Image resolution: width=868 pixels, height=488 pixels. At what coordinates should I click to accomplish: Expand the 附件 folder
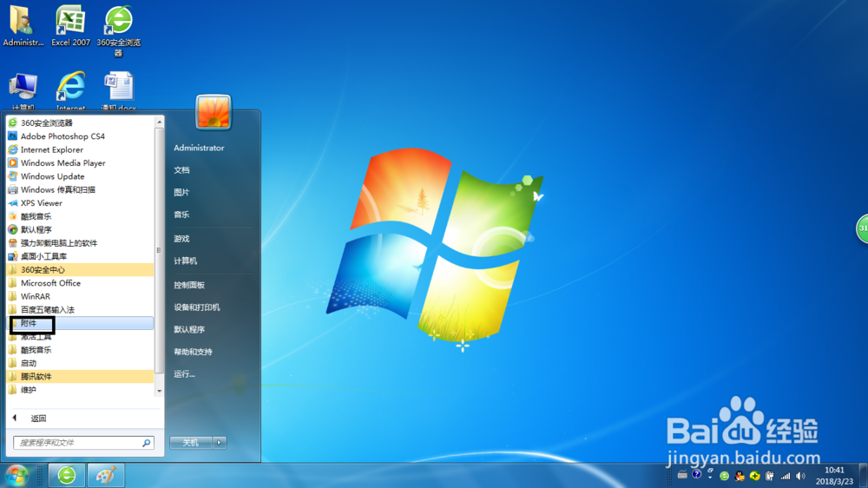pos(80,323)
